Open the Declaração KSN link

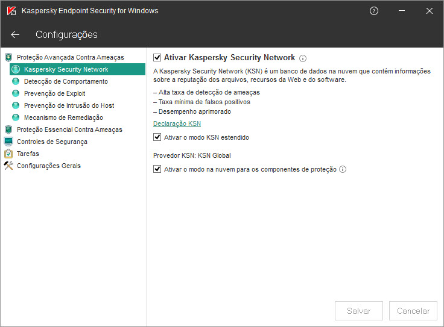tap(177, 123)
